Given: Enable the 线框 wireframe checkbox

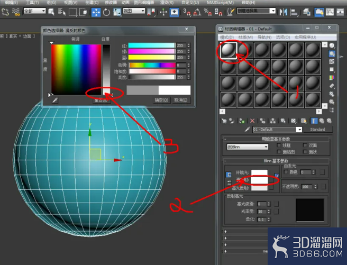Looking at the screenshot, I should tap(279, 145).
